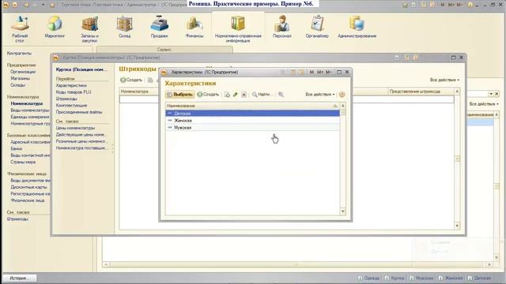Screen dimensions: 506x284
Task: Go to Комплектующие link
Action: (71, 105)
